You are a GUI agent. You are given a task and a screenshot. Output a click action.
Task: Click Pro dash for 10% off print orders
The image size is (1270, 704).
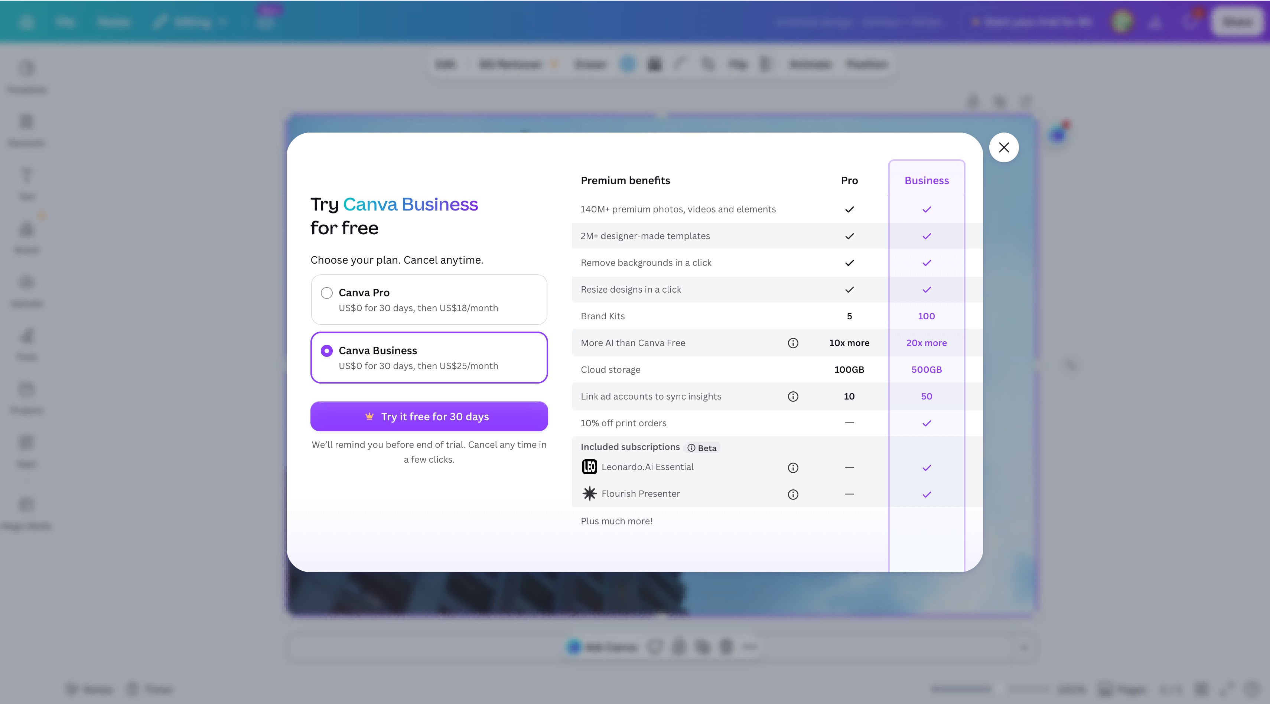849,423
